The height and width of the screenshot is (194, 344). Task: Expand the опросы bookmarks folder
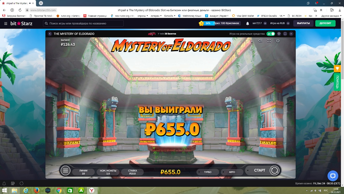click(x=143, y=16)
